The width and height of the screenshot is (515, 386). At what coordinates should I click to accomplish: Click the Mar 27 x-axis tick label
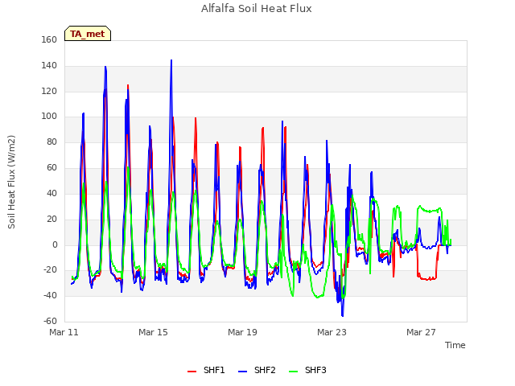(x=421, y=332)
